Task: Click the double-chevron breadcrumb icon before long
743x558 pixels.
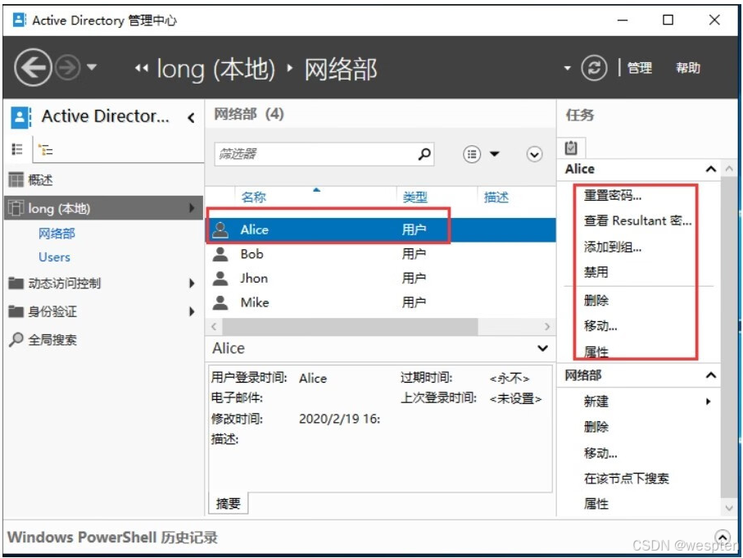Action: coord(141,68)
